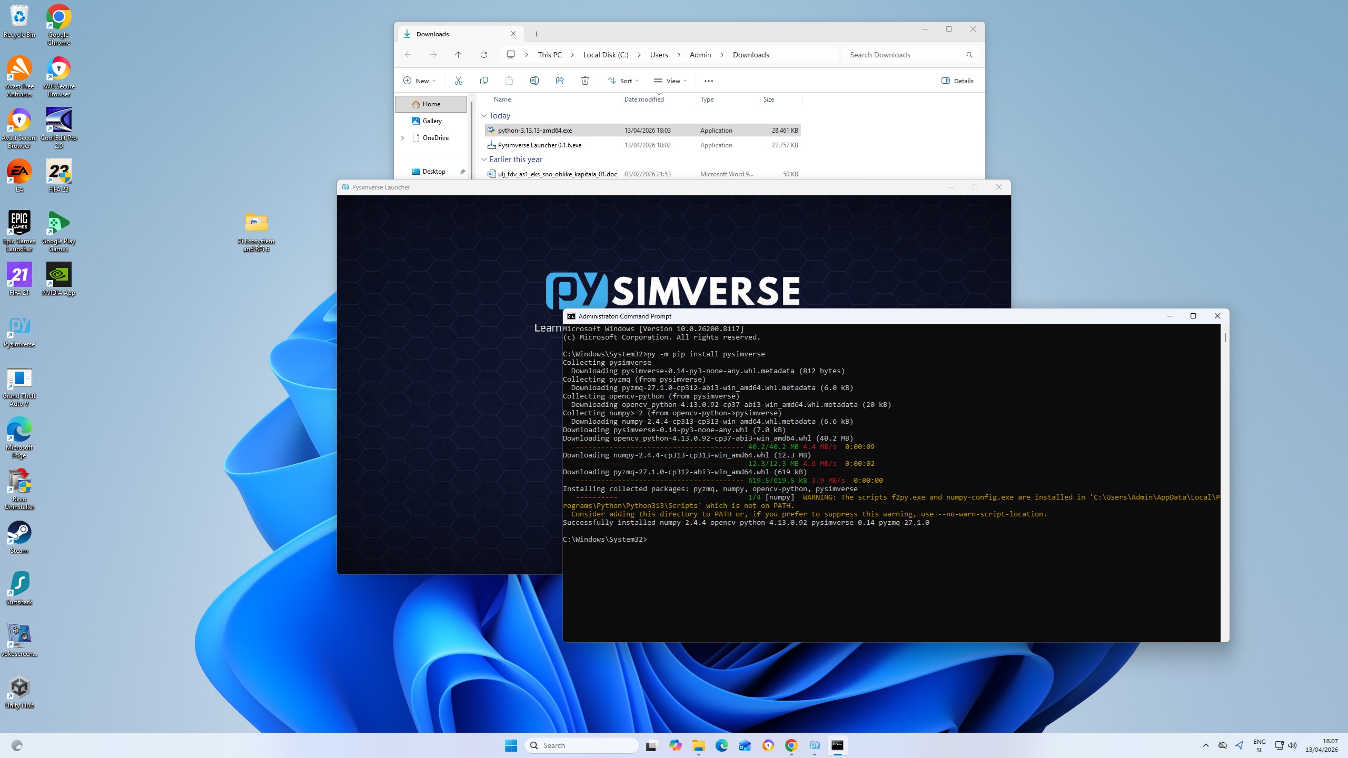The width and height of the screenshot is (1348, 758).
Task: Go up one folder level
Action: 458,55
